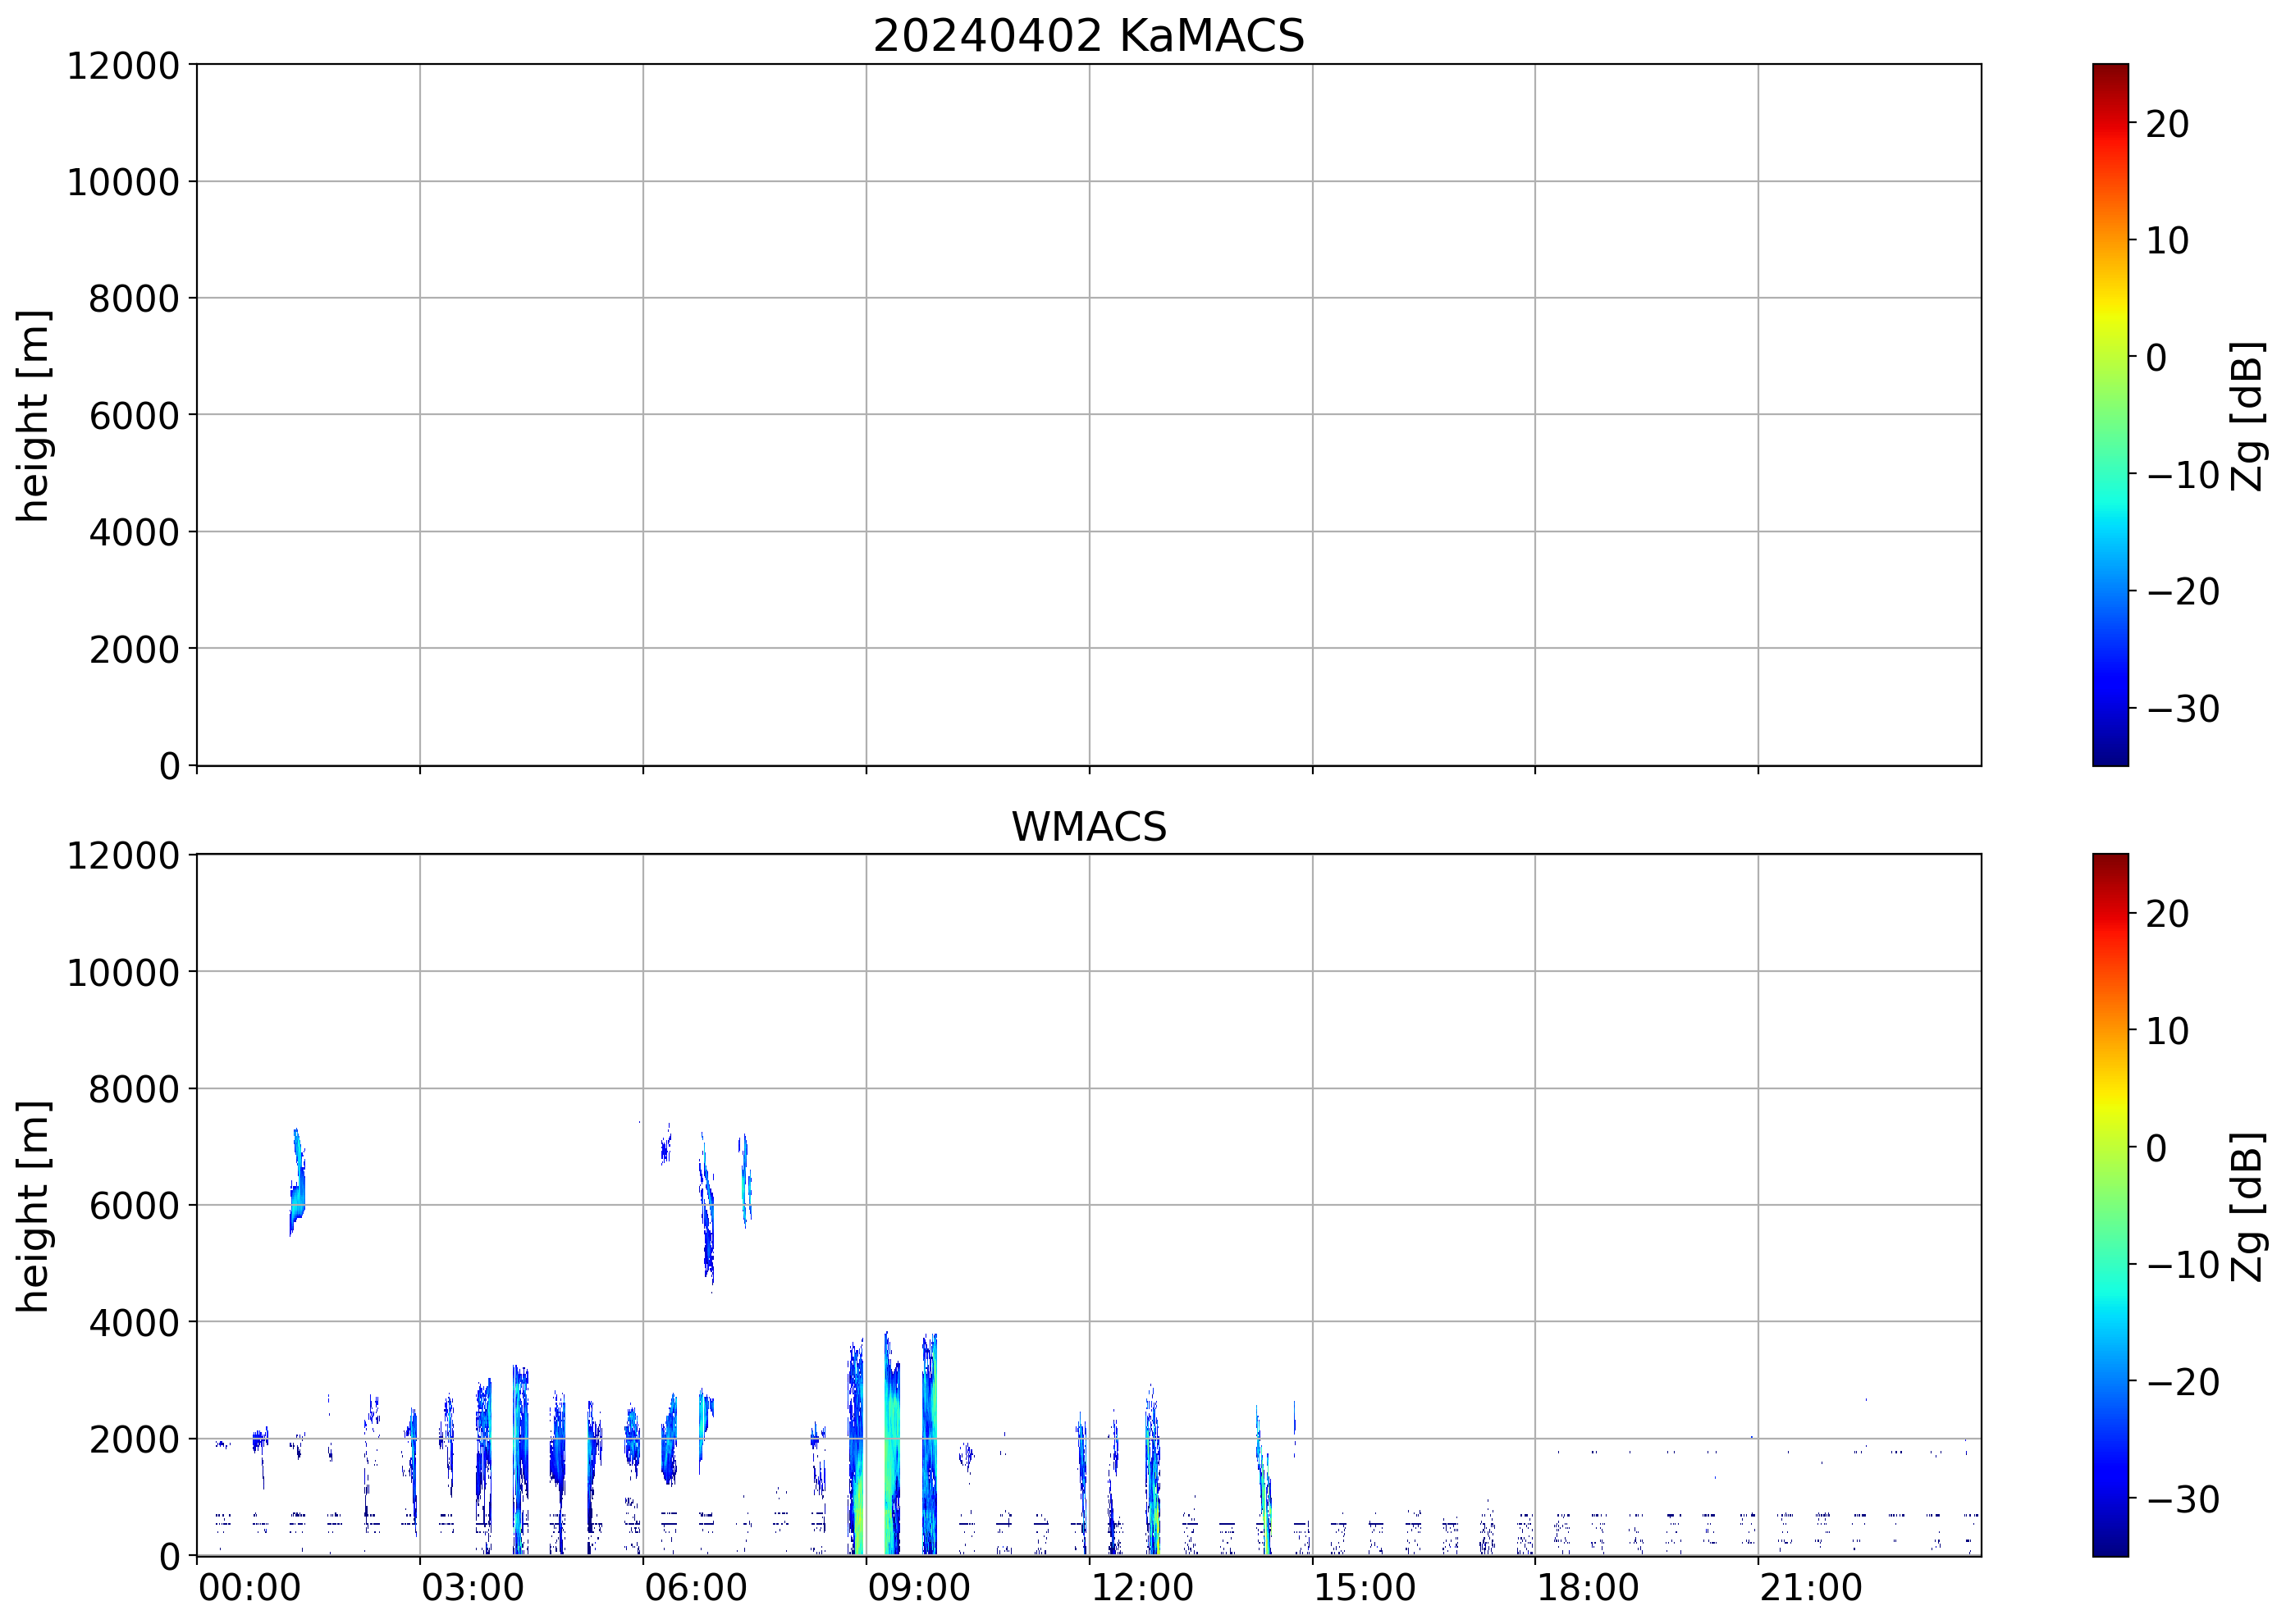2286x1624 pixels.
Task: Click the 09:00 time axis label
Action: 918,1587
